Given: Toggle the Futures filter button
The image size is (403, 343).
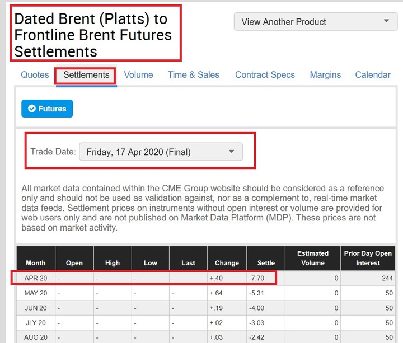Looking at the screenshot, I should tap(47, 109).
